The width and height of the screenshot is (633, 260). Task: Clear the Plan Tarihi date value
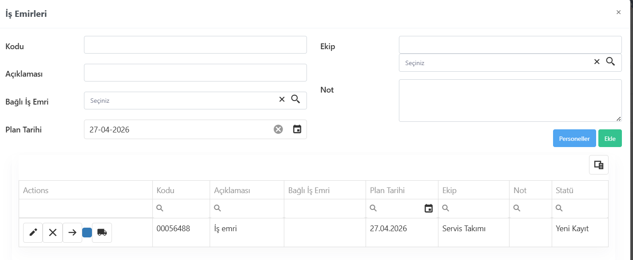point(278,129)
